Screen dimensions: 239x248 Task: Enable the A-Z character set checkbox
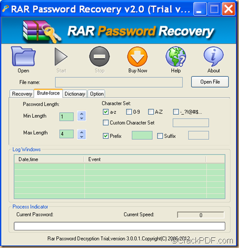tap(151, 112)
